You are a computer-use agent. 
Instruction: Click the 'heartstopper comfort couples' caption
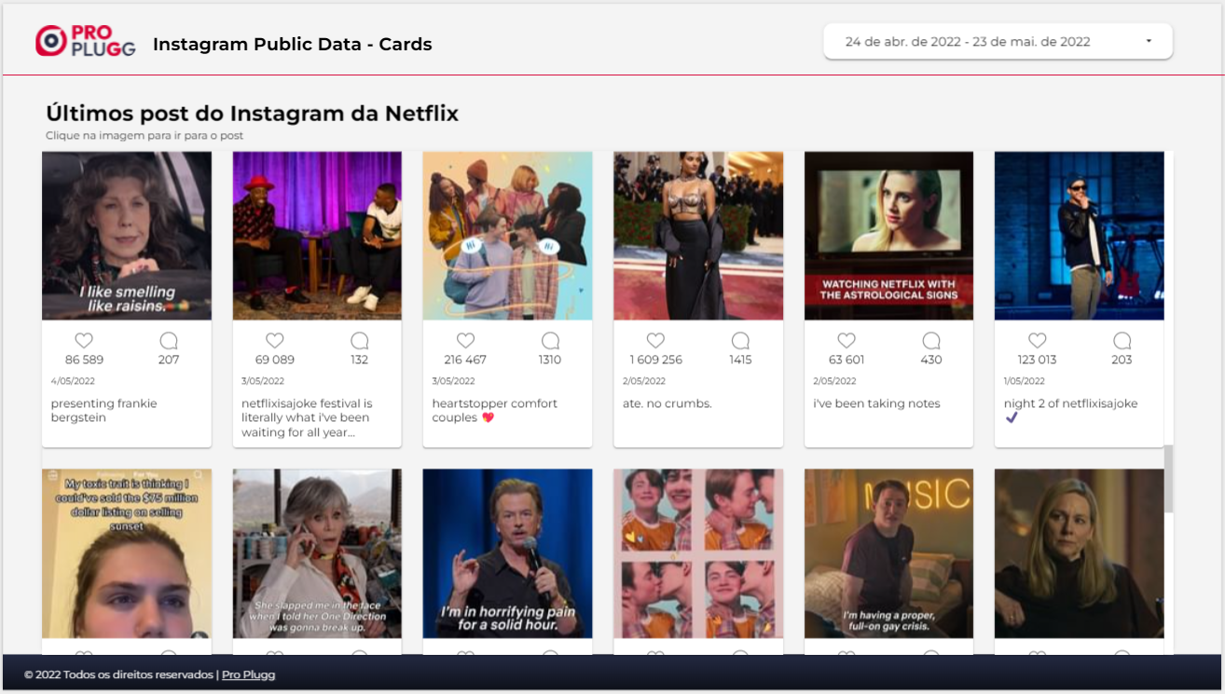495,411
